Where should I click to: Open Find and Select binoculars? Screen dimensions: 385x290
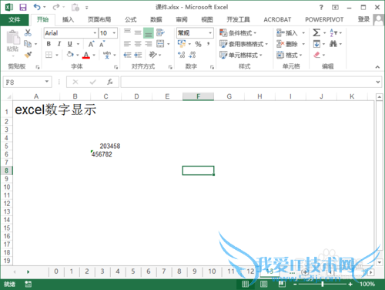333,44
